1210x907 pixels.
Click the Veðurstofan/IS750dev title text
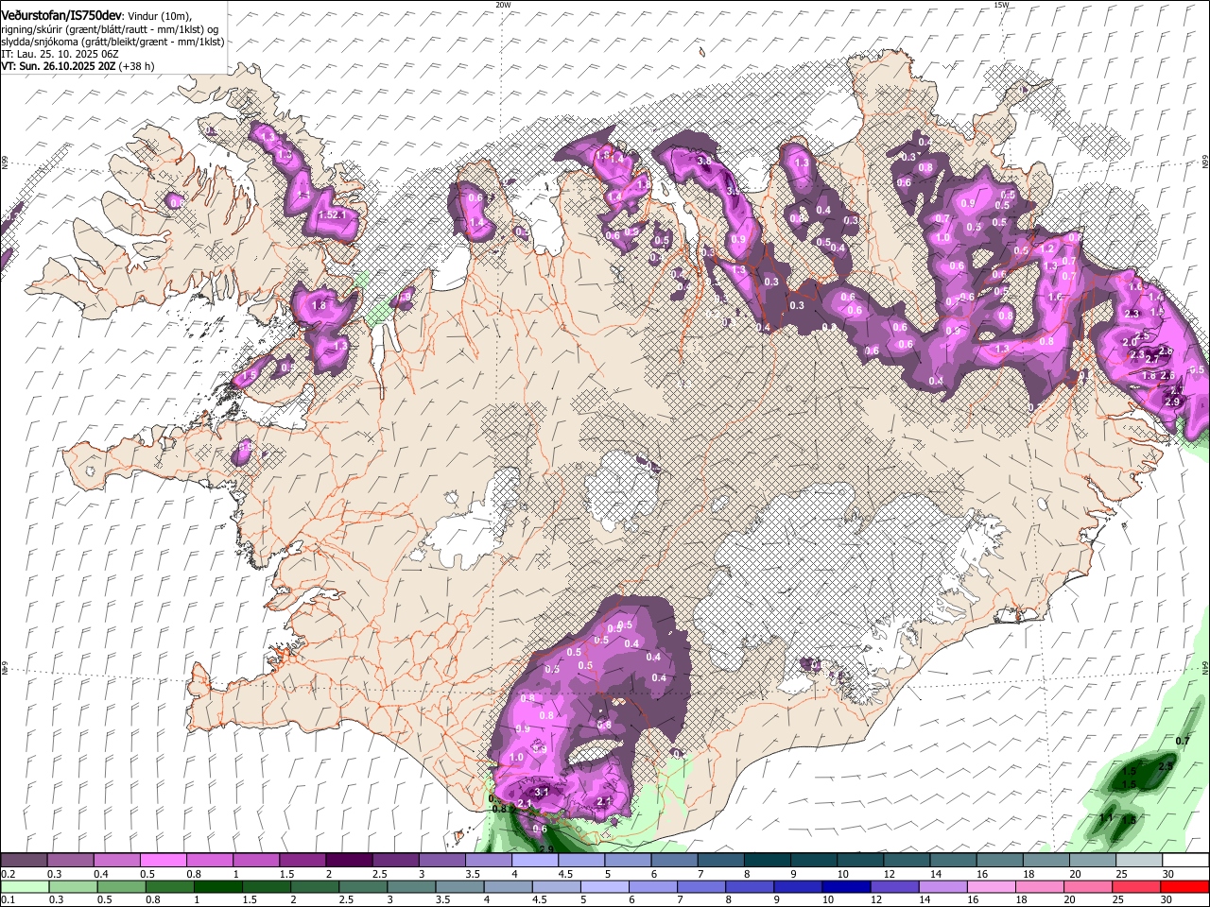pos(60,16)
